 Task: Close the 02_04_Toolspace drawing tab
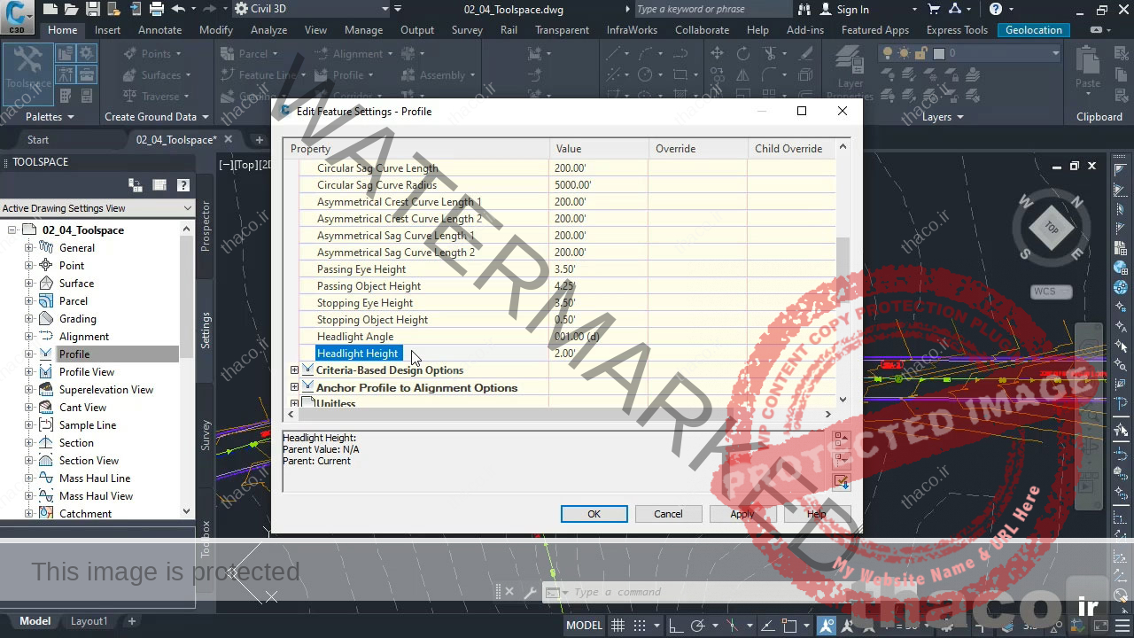pos(228,139)
